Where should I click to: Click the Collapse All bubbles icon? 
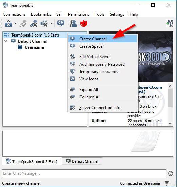click(x=72, y=97)
